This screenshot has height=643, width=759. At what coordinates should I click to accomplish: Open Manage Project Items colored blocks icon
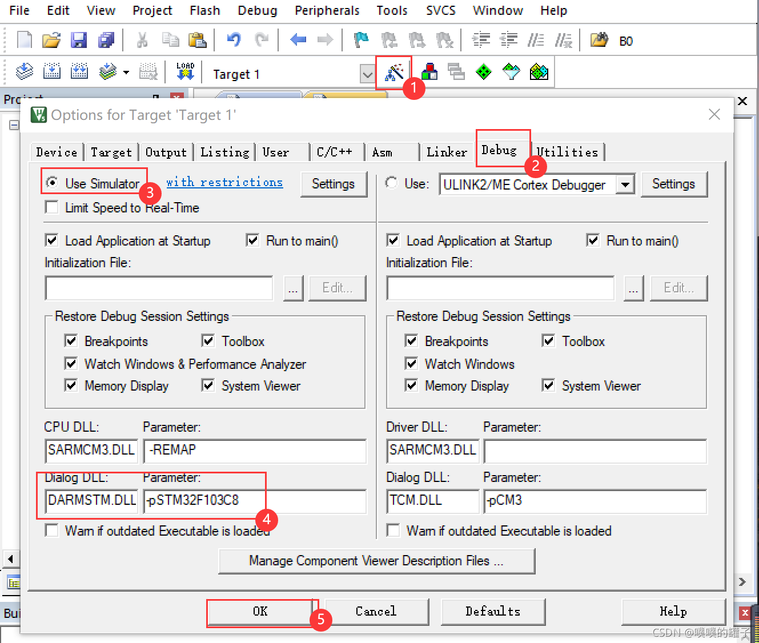pos(429,72)
